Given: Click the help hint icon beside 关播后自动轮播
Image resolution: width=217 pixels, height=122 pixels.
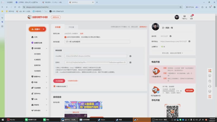Looking at the screenshot, I should pyautogui.click(x=67, y=86).
